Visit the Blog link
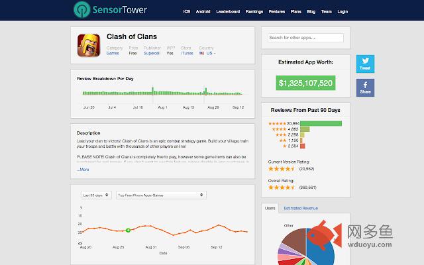Image resolution: width=424 pixels, height=265 pixels. (311, 12)
